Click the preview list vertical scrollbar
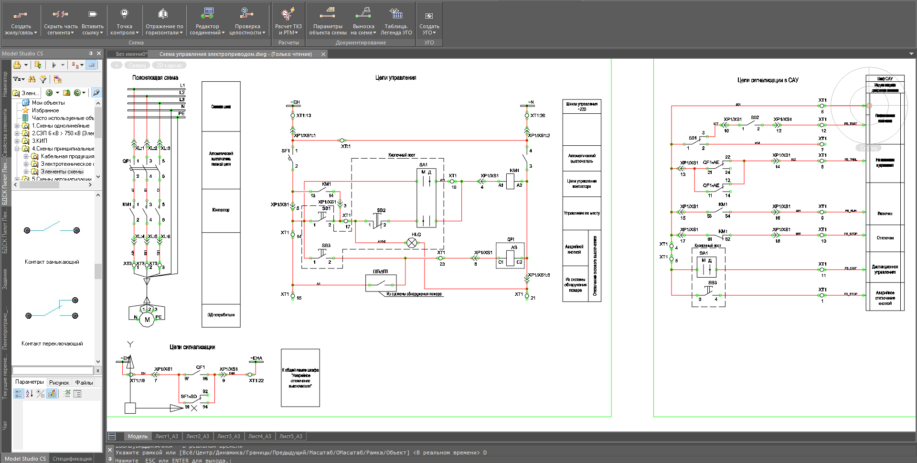Viewport: 917px width, 463px height. click(x=98, y=278)
